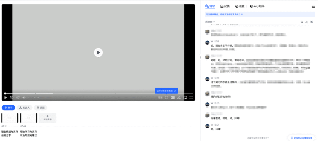
Task: Enable picture-in-picture mode icon
Action: point(185,98)
